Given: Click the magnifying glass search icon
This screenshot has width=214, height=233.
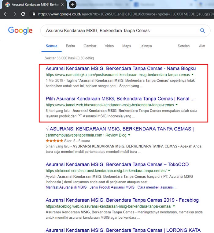Looking at the screenshot, I should click(x=202, y=31).
